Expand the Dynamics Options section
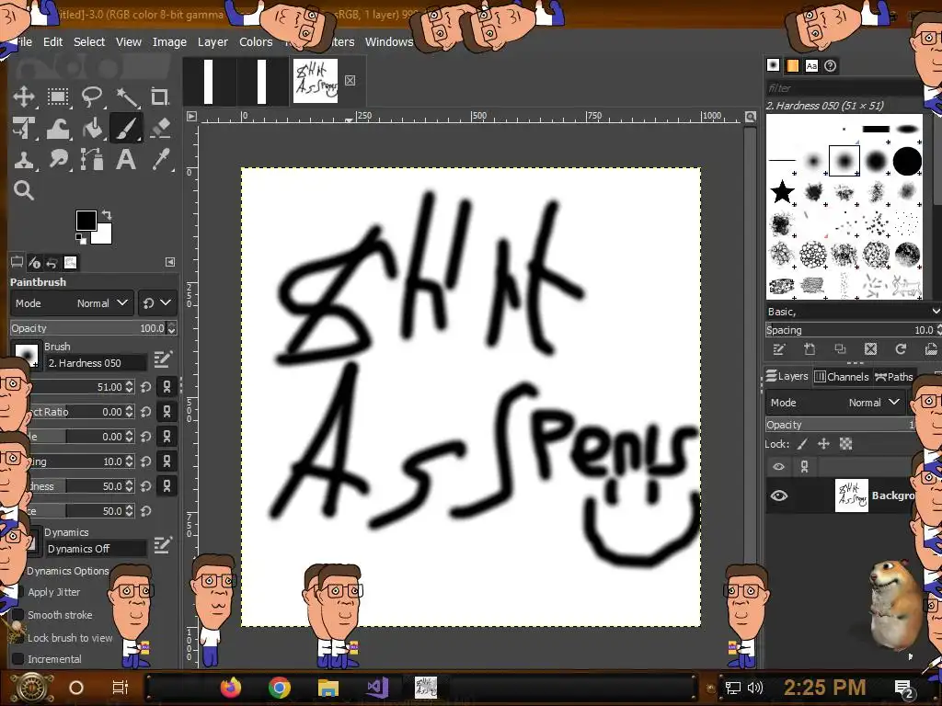 tap(67, 571)
